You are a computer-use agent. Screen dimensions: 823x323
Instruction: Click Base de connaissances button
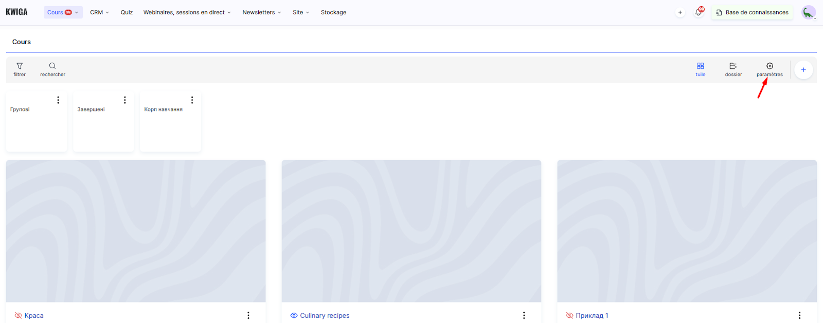[x=752, y=12]
